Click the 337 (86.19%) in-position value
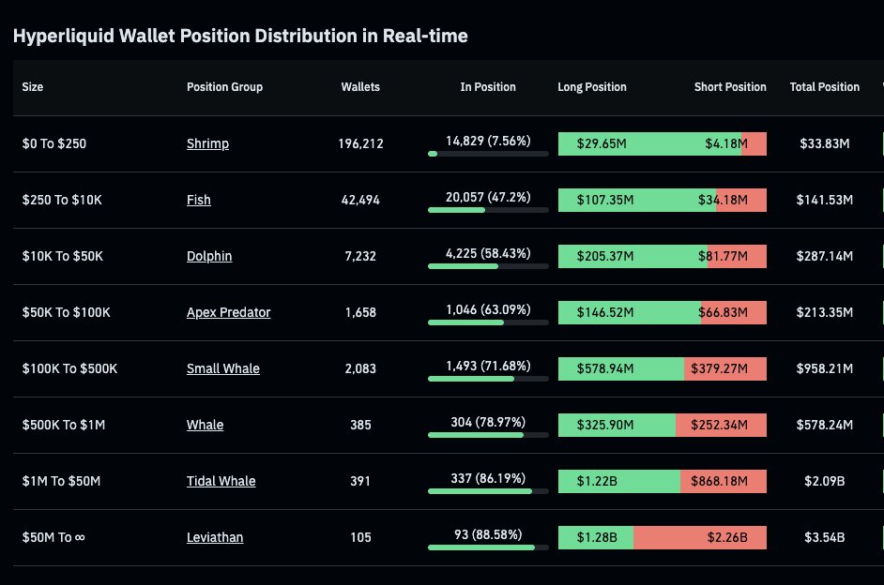Image resolution: width=884 pixels, height=585 pixels. pyautogui.click(x=488, y=478)
